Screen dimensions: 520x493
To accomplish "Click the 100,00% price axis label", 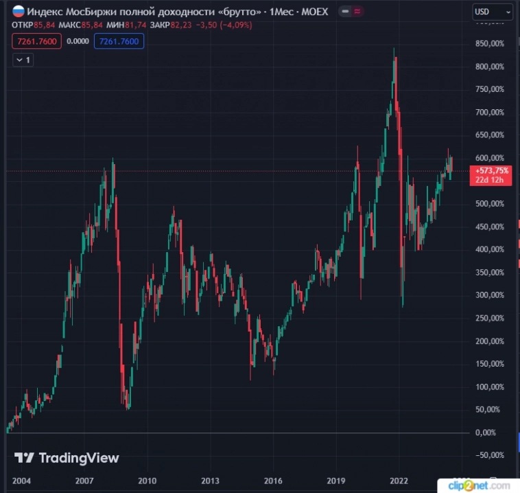I will point(490,387).
